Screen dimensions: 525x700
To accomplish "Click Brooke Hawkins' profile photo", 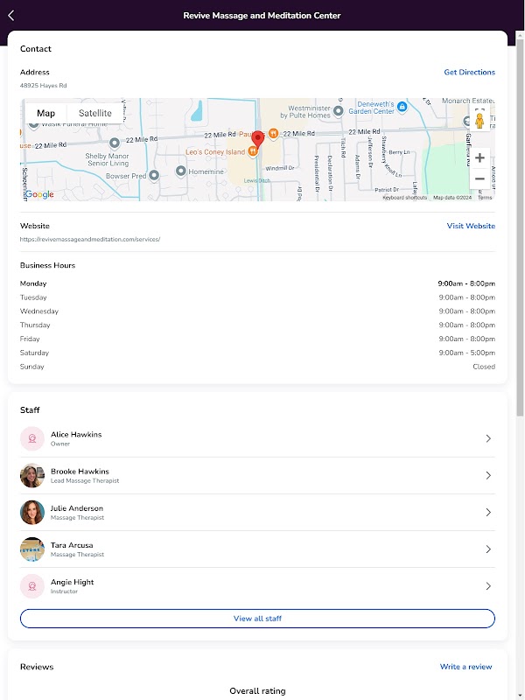I will click(32, 475).
